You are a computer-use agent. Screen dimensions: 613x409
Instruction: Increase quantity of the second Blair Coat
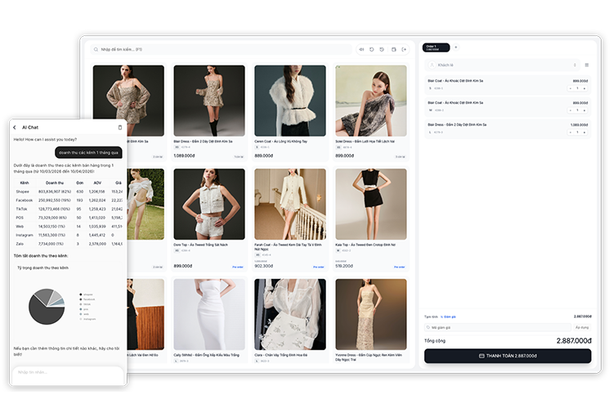click(584, 110)
